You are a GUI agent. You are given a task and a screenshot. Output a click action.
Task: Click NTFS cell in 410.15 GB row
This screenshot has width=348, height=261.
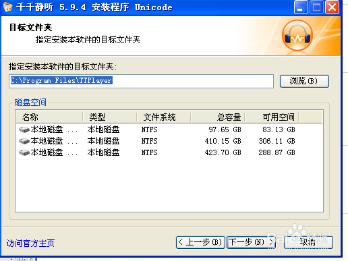(149, 141)
